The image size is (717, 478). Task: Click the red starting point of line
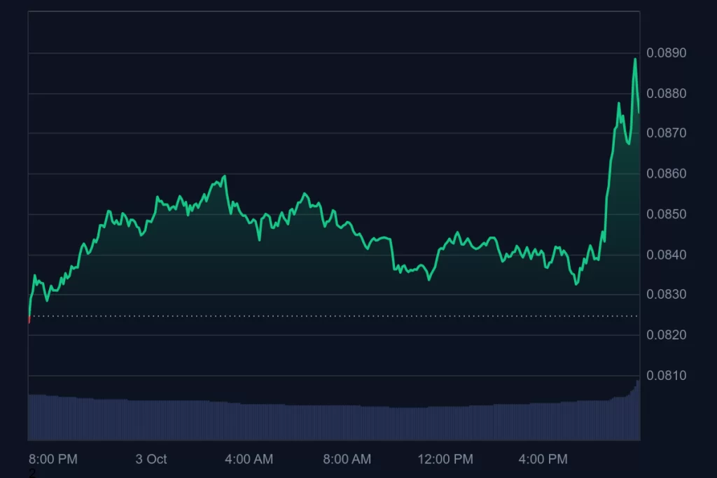tap(29, 321)
